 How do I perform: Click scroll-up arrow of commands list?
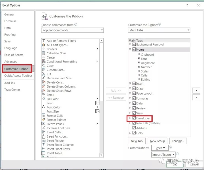pyautogui.click(x=101, y=41)
